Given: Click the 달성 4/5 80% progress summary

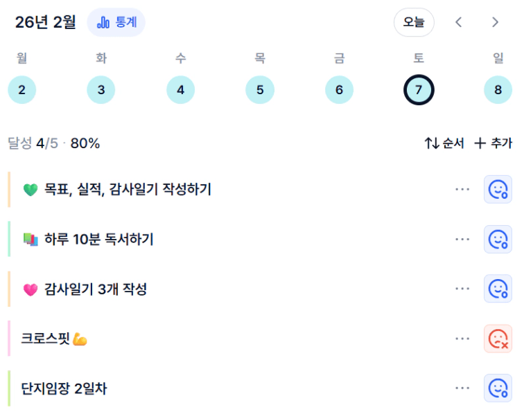Looking at the screenshot, I should coord(54,143).
